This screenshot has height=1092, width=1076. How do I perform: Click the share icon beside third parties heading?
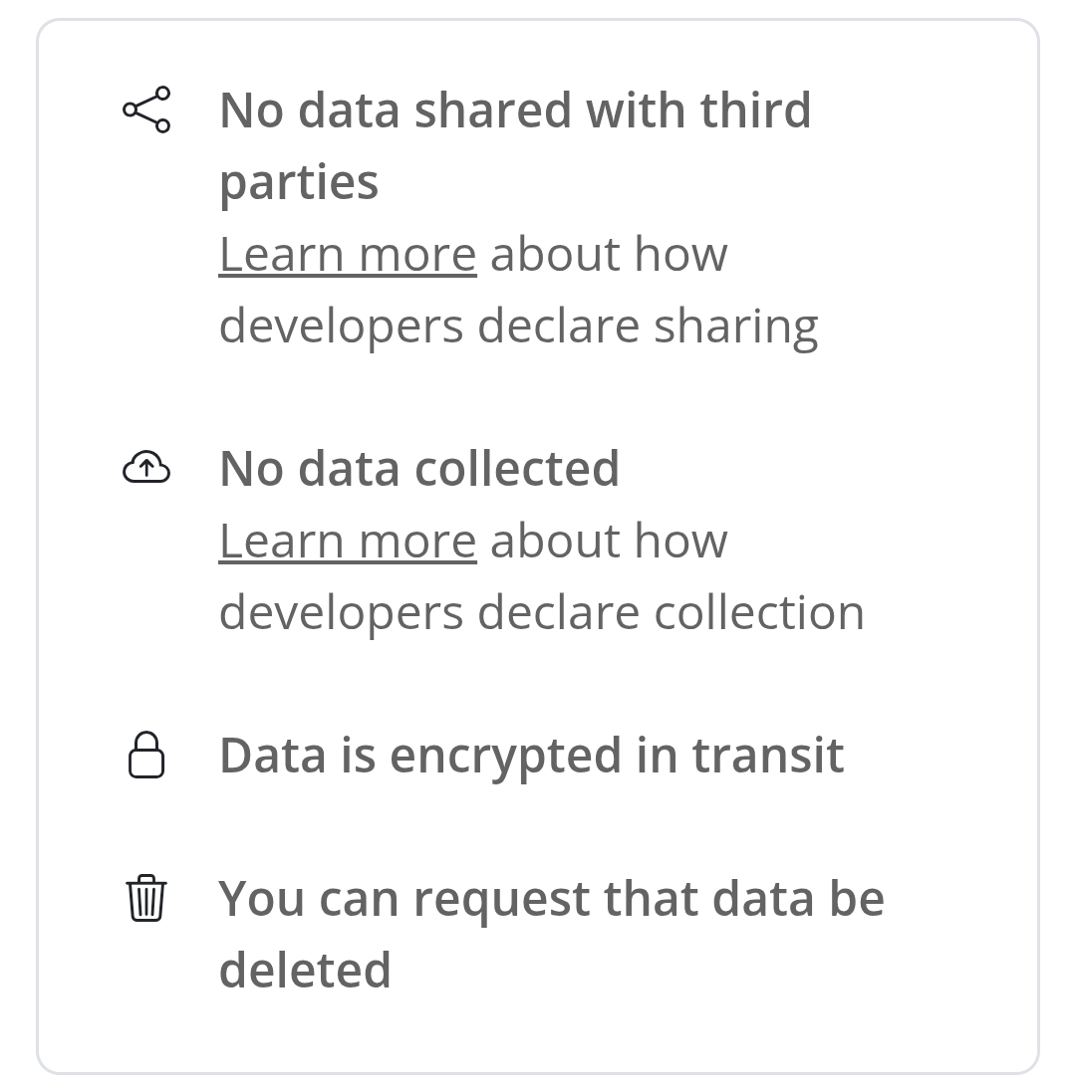click(x=146, y=109)
